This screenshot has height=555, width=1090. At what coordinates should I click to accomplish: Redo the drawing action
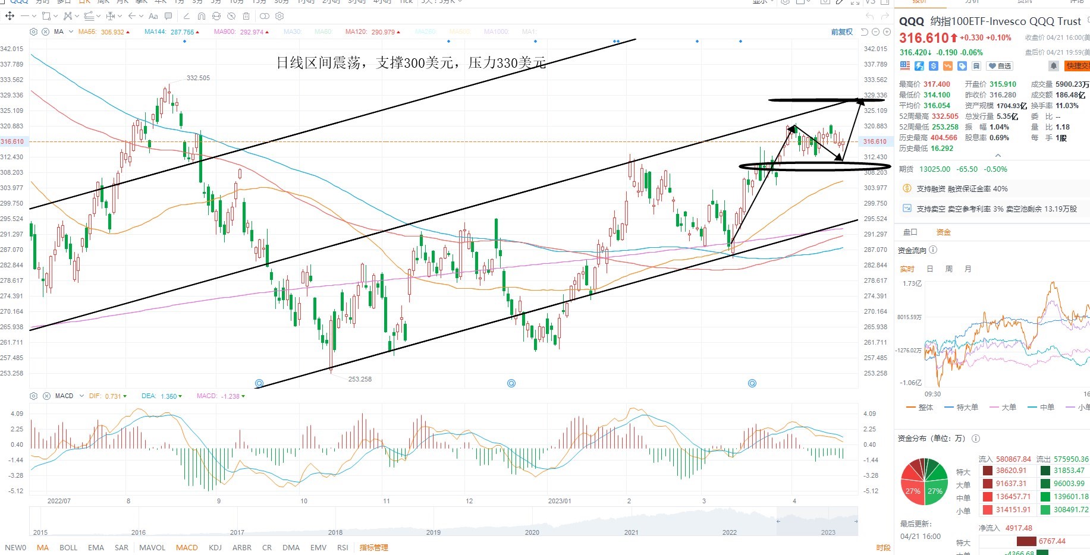[885, 16]
